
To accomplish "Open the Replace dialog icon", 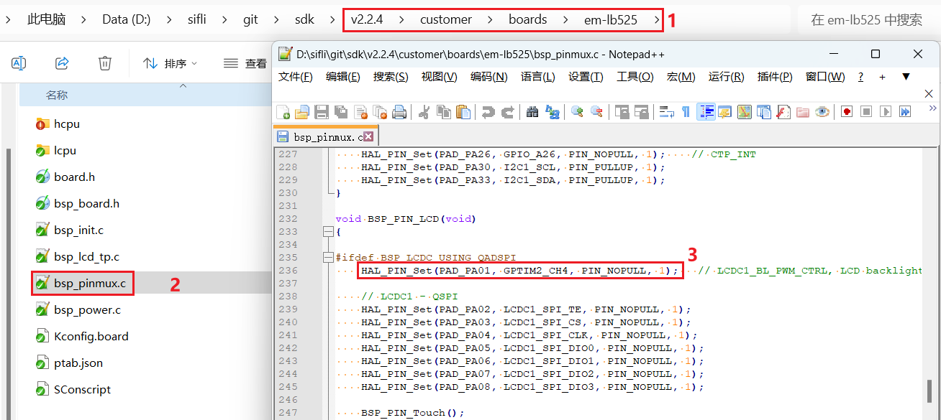I will (x=553, y=112).
